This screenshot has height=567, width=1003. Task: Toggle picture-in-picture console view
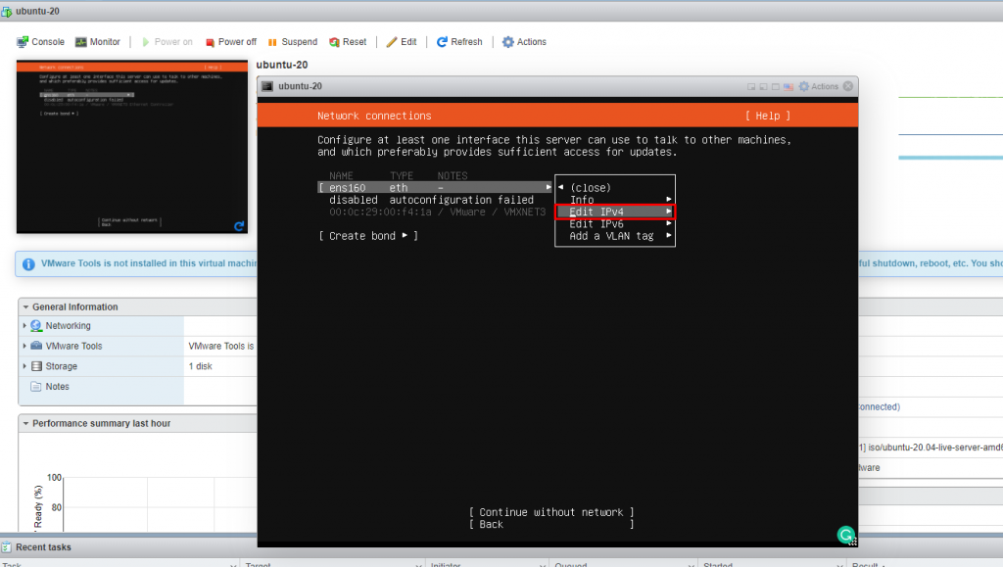click(750, 86)
